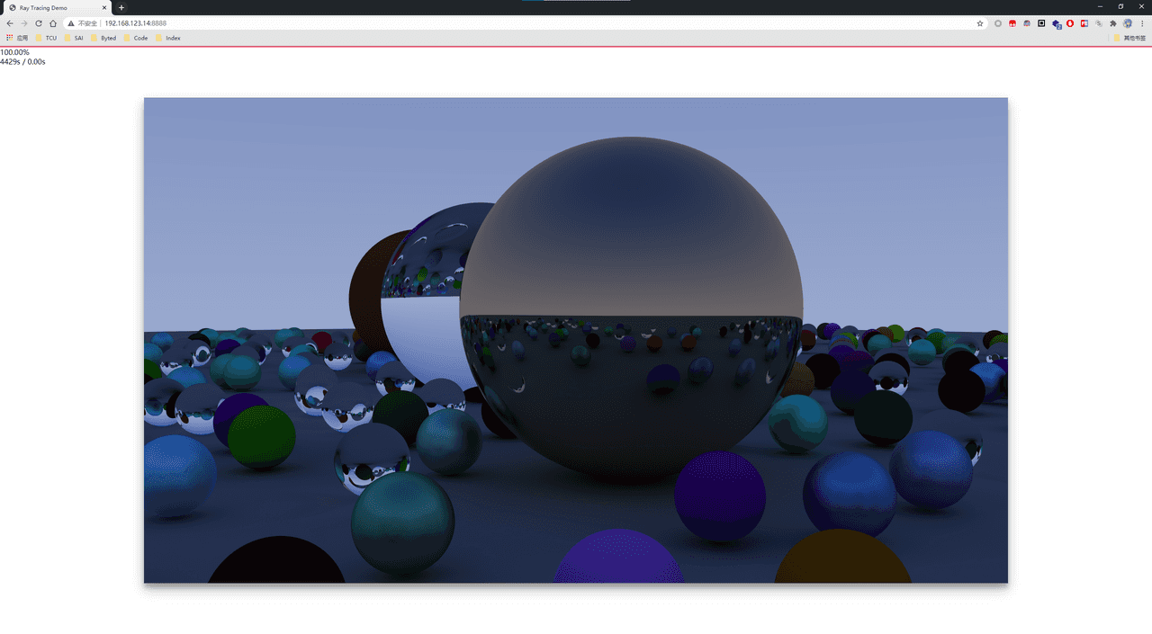Expand the Other bookmarks folder

coord(1129,38)
